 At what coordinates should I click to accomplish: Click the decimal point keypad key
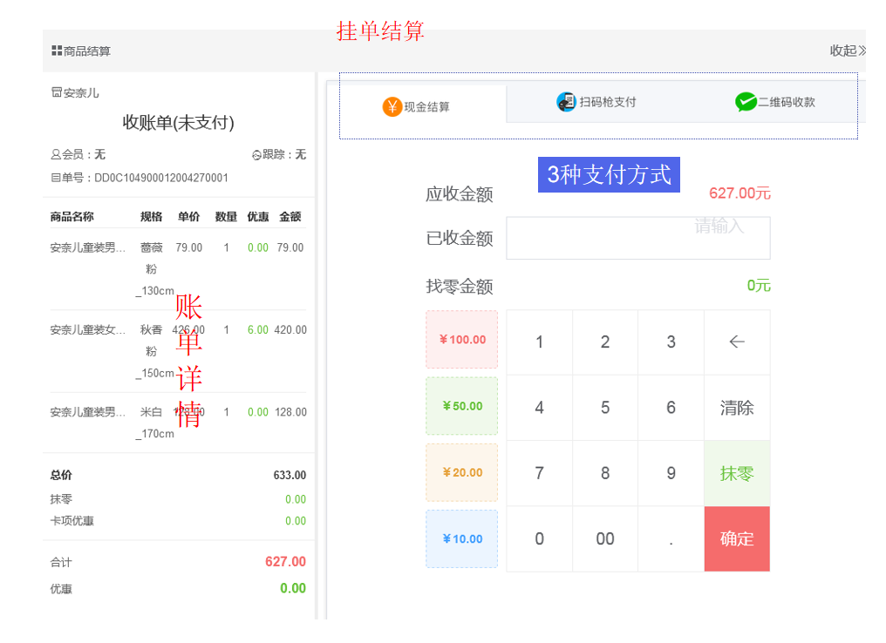(x=671, y=538)
